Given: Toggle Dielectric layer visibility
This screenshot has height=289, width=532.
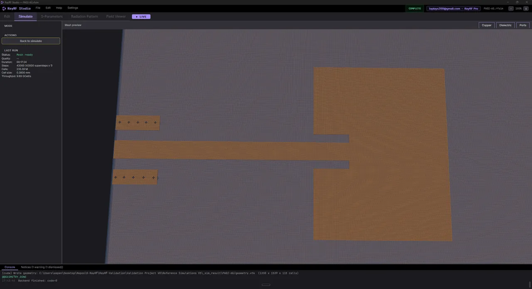Looking at the screenshot, I should [505, 25].
